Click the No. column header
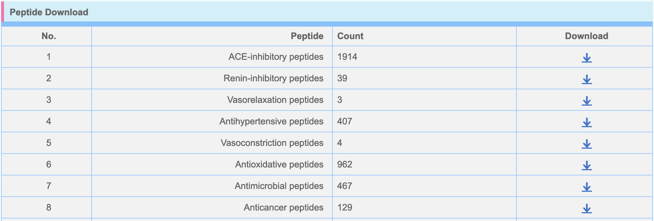The height and width of the screenshot is (221, 654). click(49, 36)
